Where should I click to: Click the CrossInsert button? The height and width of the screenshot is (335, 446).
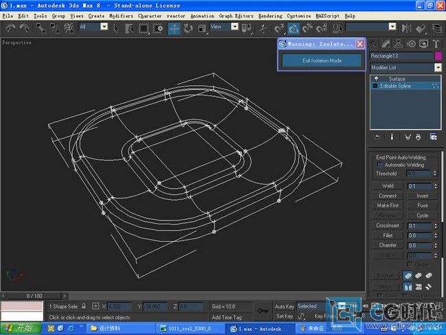388,225
